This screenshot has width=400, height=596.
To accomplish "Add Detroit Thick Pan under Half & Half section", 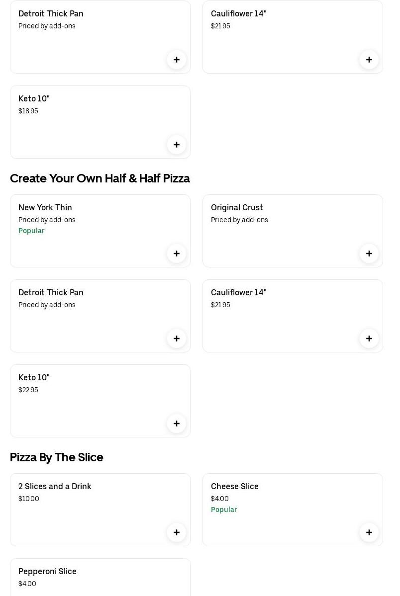I will tap(177, 339).
